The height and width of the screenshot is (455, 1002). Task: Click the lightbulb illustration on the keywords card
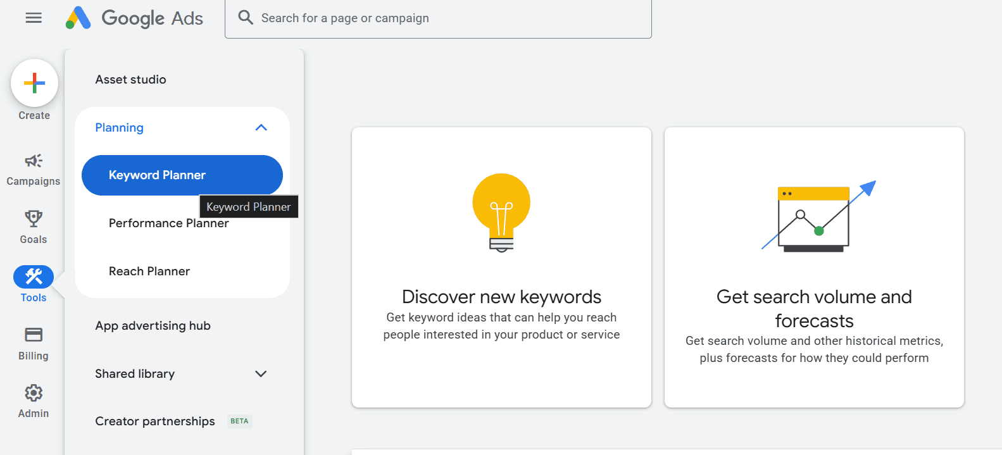coord(501,212)
